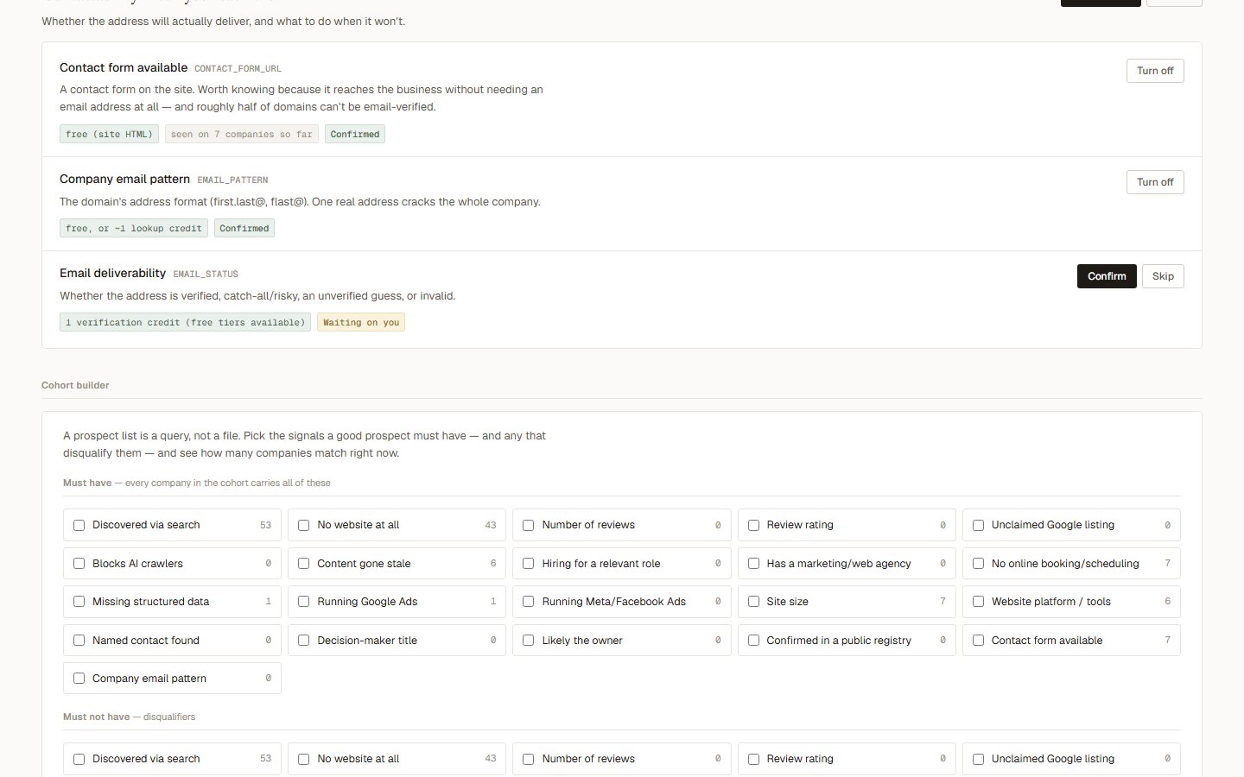The width and height of the screenshot is (1244, 777).
Task: Click the EMAIL_PATTERN field code
Action: click(x=232, y=180)
